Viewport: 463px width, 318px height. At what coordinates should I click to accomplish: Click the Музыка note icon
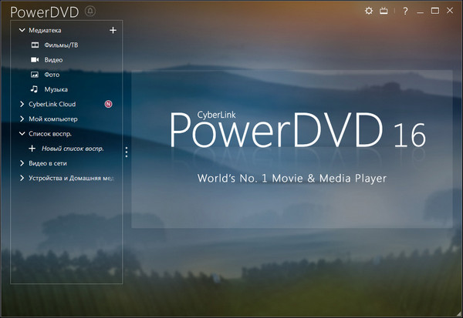point(34,89)
